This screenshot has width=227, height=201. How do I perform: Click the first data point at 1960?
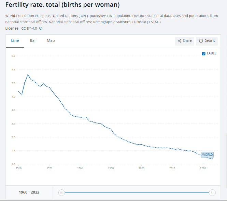[x=19, y=91]
